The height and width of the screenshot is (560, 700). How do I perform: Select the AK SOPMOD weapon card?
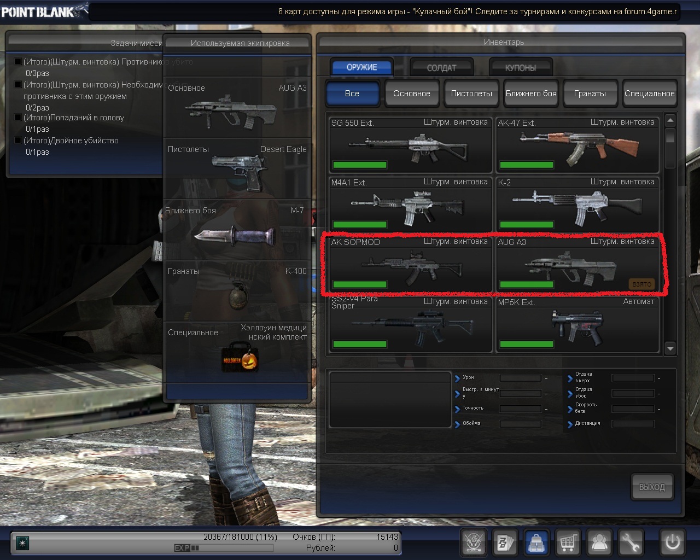point(411,264)
